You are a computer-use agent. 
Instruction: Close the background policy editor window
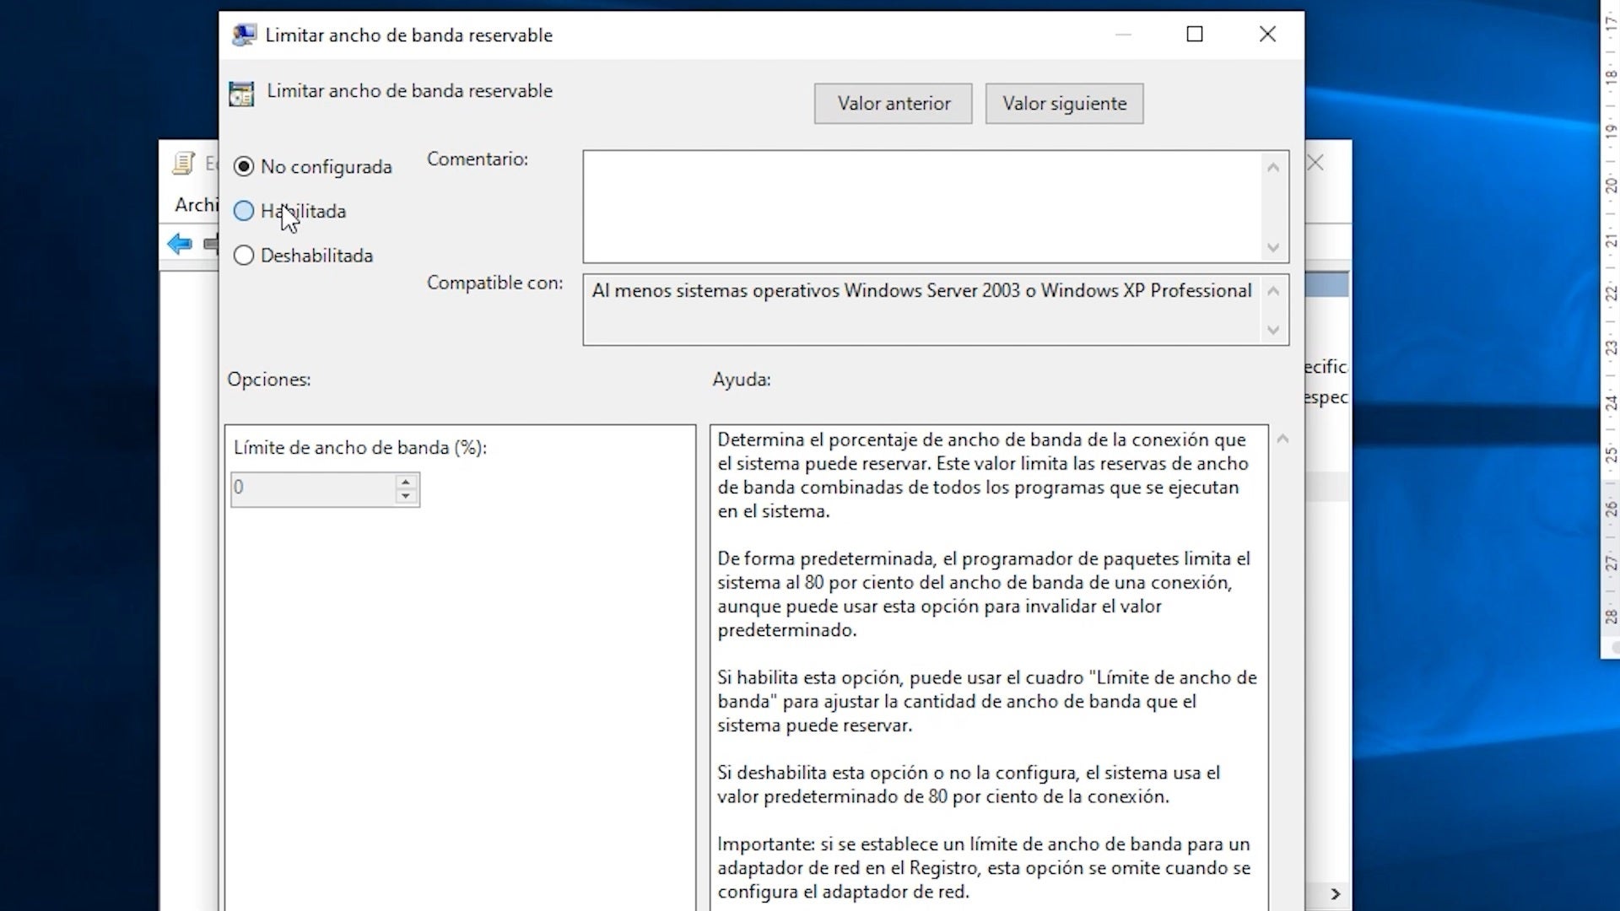[1315, 163]
